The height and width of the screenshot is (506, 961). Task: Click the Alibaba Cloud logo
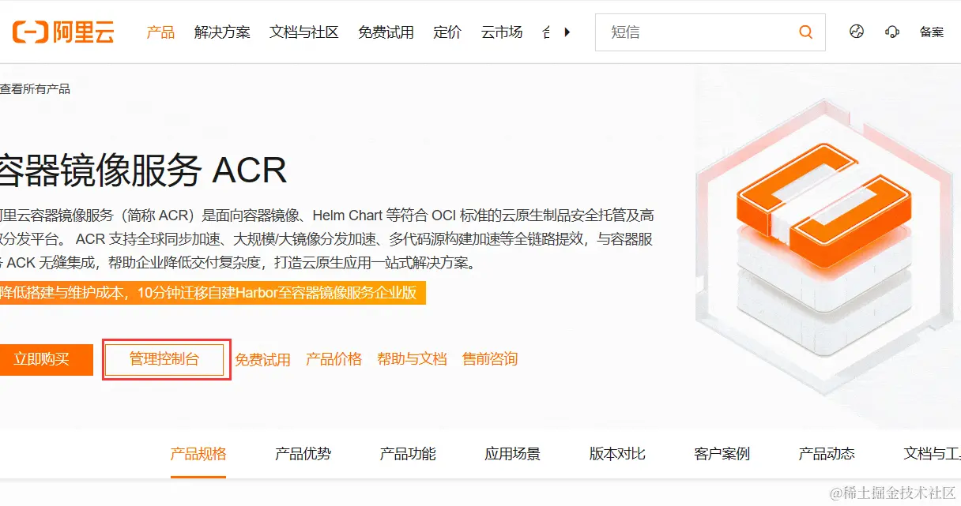pos(62,32)
